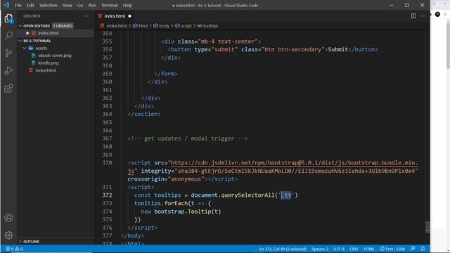Click index.html in the breadcrumb

[x=117, y=26]
